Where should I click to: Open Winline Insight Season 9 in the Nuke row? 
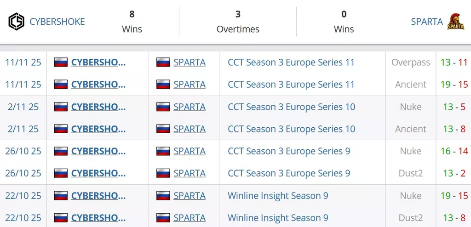(x=278, y=196)
